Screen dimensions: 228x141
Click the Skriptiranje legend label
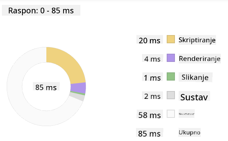tap(197, 40)
